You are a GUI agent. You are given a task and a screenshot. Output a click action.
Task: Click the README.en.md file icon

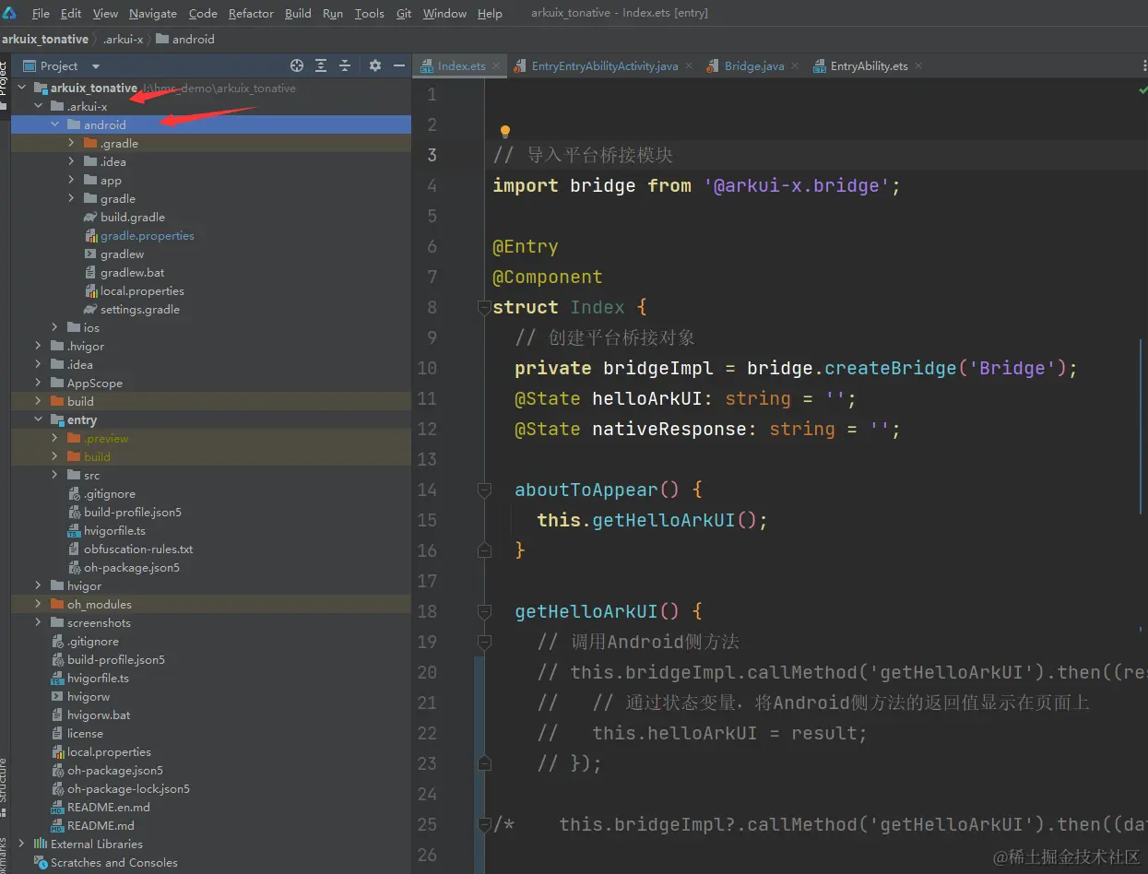(x=58, y=808)
